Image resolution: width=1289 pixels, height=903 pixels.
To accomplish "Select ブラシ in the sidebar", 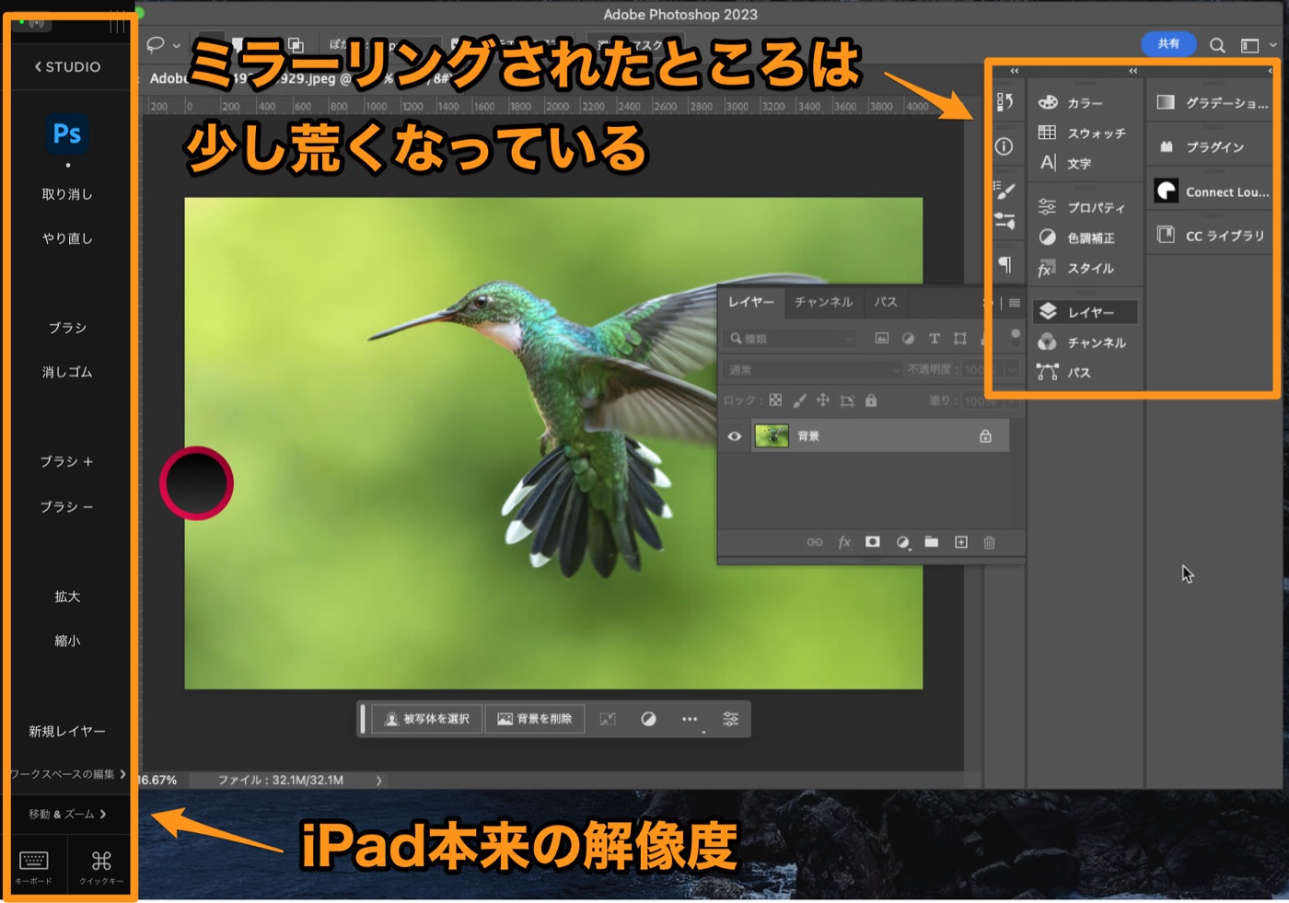I will (67, 328).
